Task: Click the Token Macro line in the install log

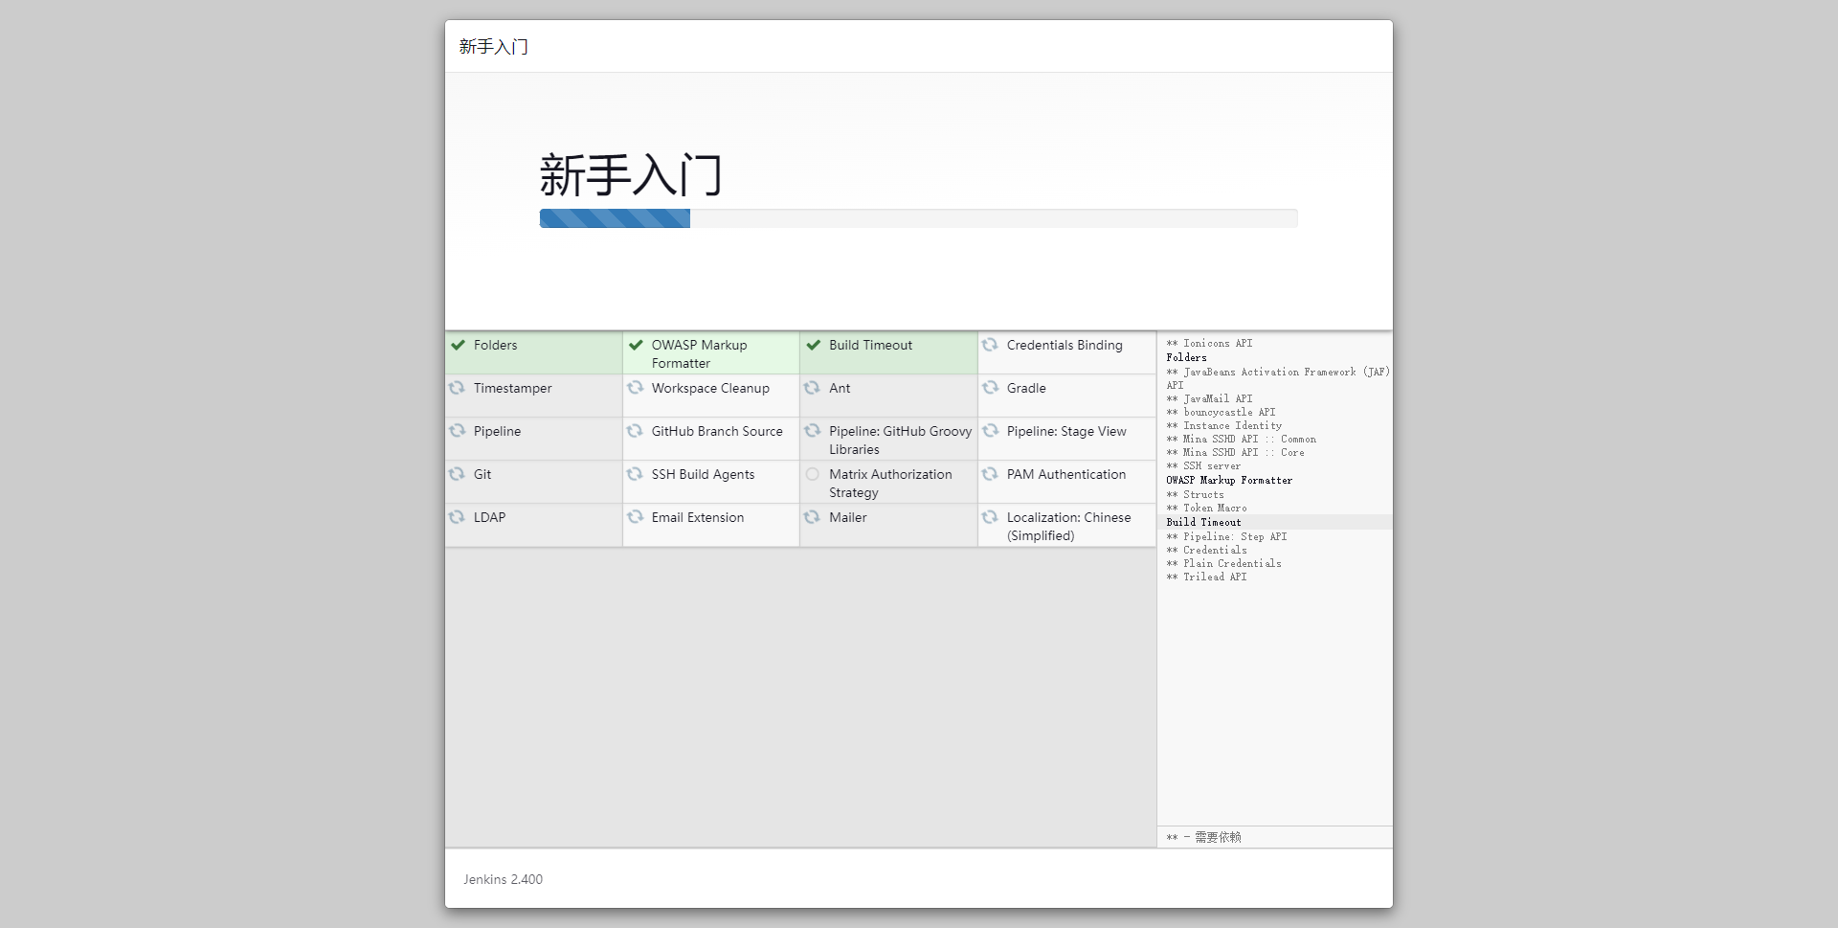Action: 1207,508
